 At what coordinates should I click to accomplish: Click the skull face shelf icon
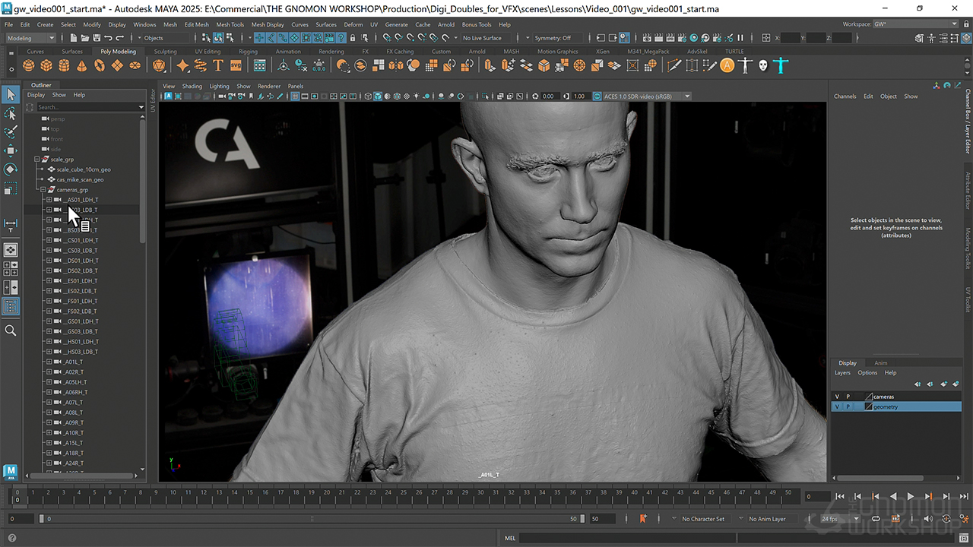point(763,66)
